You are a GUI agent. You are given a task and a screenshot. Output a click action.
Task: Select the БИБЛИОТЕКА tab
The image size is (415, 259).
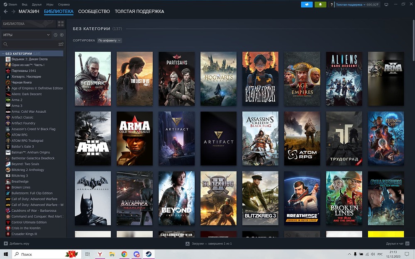pos(59,11)
